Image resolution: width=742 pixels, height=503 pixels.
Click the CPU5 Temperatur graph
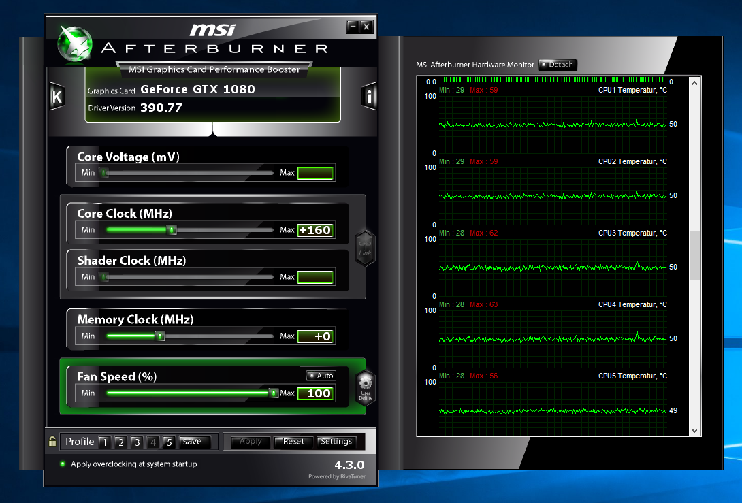pyautogui.click(x=553, y=409)
